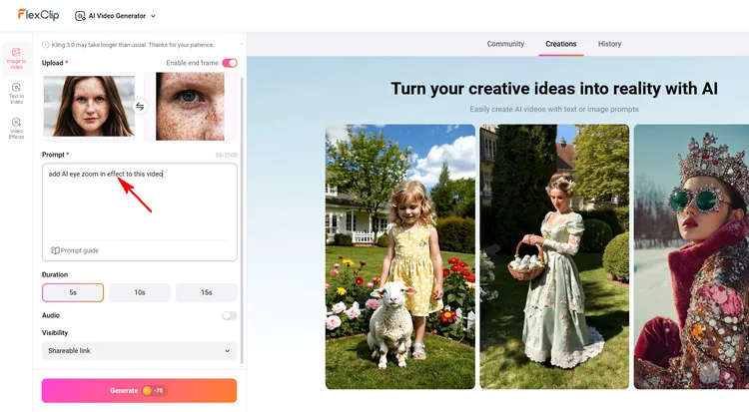Select the 10s duration option
This screenshot has height=412, width=749.
tap(140, 292)
